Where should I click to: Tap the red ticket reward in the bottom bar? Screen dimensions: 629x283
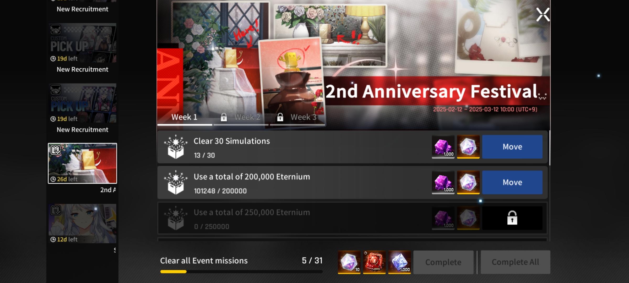click(374, 262)
